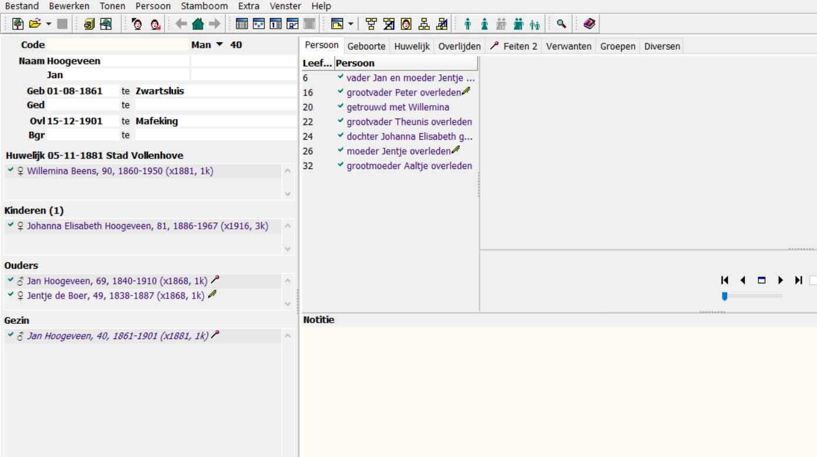Click the pencil icon next to Jentje de Boer
The width and height of the screenshot is (817, 457).
click(212, 294)
